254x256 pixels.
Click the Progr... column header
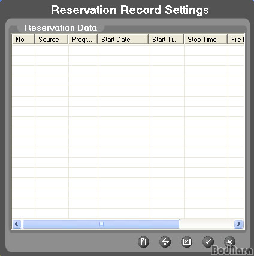pyautogui.click(x=83, y=40)
